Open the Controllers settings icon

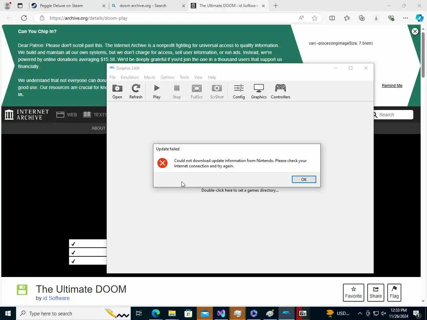pos(281,91)
